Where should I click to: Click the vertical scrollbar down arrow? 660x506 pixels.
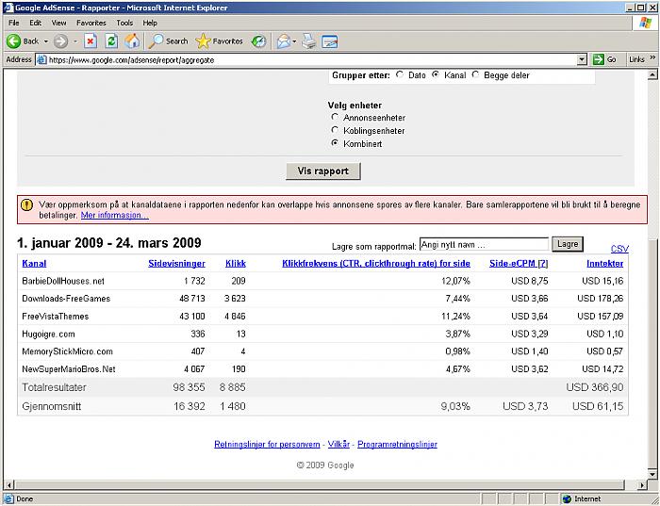tap(653, 474)
